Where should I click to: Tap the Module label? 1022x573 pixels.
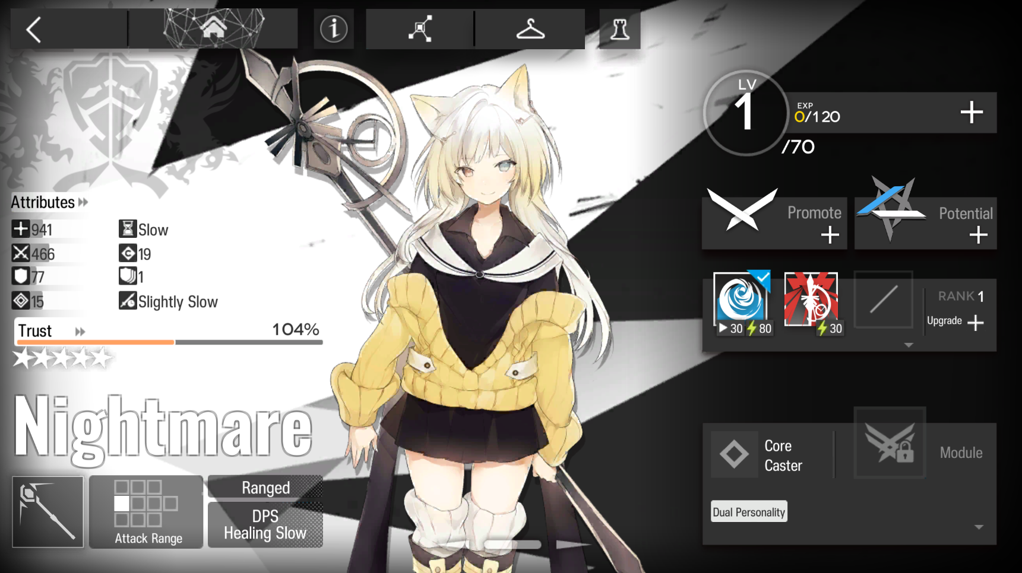(961, 453)
